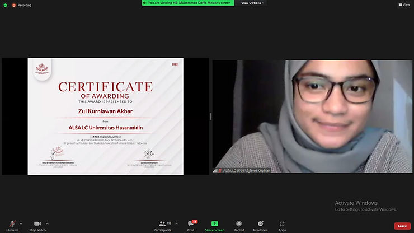Open audio options arrow beside Unmute
Viewport: 414px width, 233px height.
click(x=21, y=223)
